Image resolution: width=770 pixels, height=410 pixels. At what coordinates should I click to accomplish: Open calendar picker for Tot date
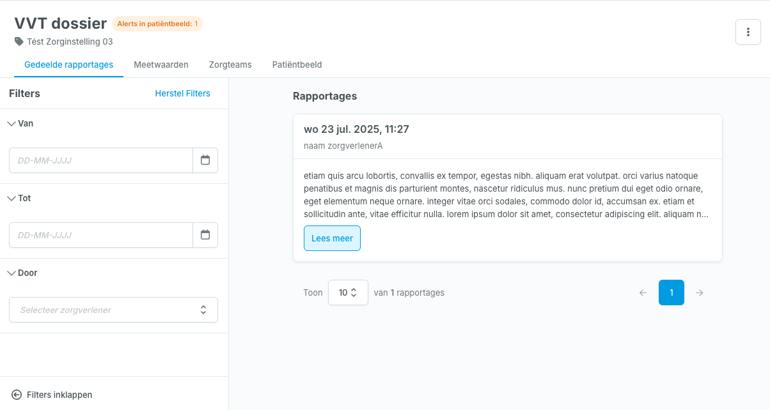(205, 235)
